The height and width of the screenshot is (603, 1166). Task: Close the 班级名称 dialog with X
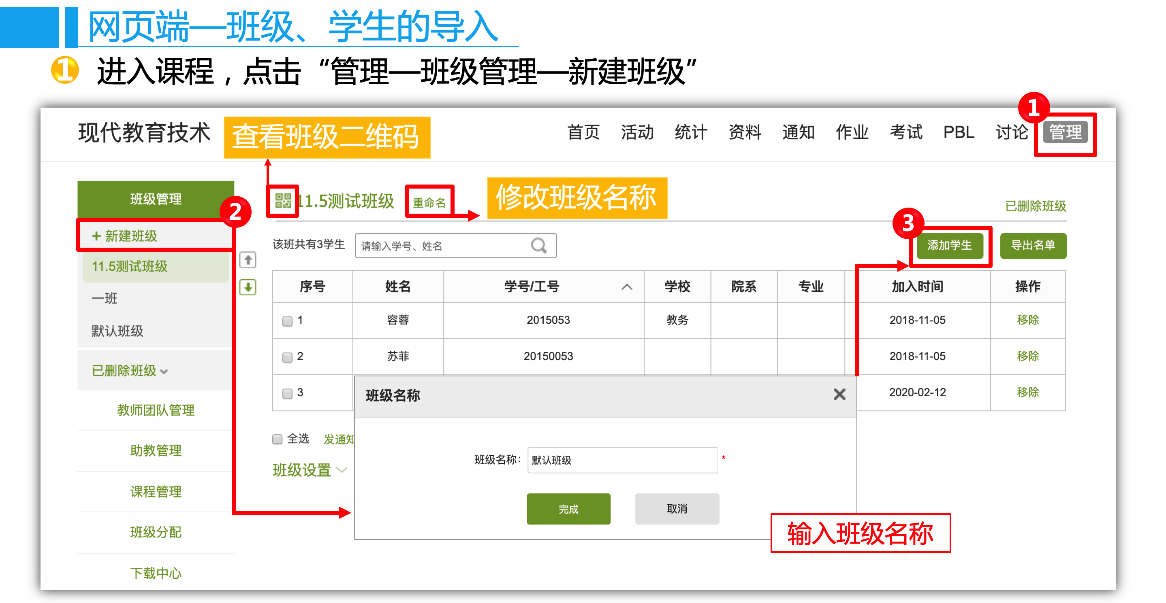pyautogui.click(x=839, y=394)
